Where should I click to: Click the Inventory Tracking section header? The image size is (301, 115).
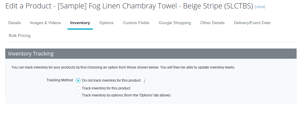click(x=151, y=54)
